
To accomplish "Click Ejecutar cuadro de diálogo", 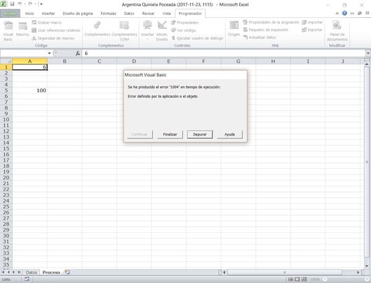I will (x=197, y=38).
